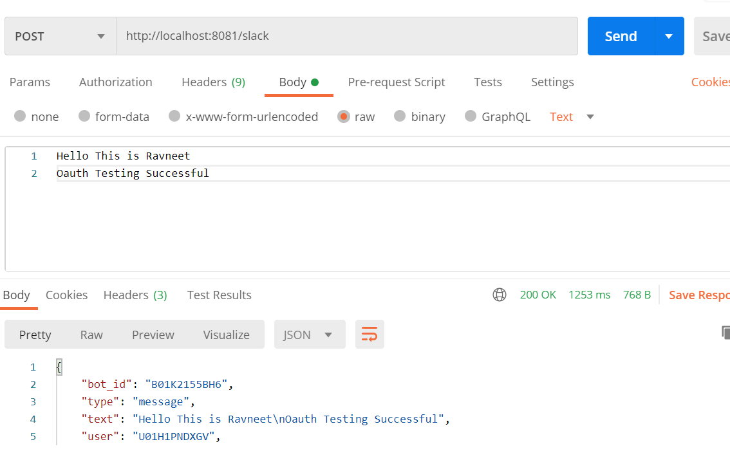Select the form-data radio option

[84, 116]
